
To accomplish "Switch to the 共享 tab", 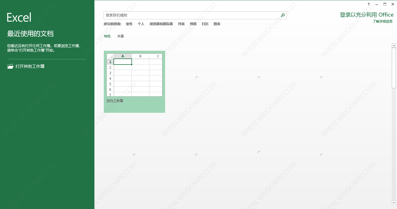I will (121, 36).
